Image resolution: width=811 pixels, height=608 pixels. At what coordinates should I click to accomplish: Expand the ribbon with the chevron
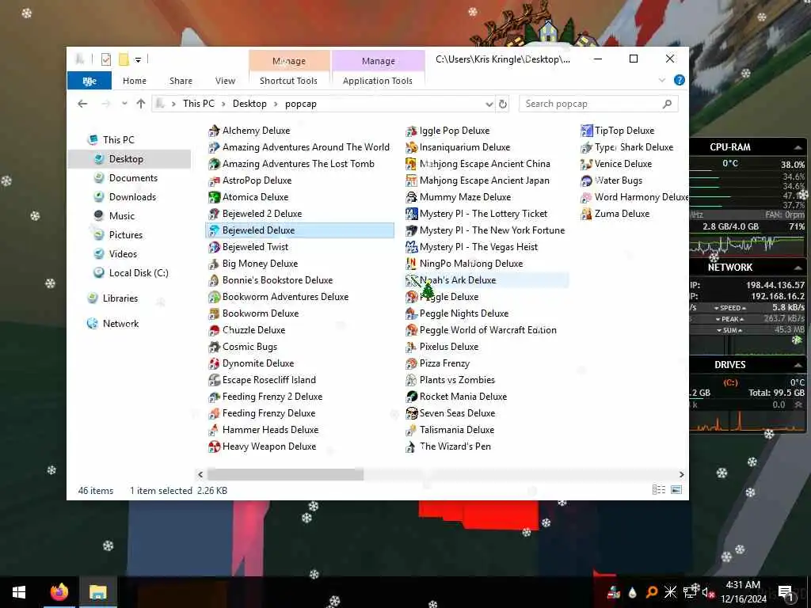[662, 80]
